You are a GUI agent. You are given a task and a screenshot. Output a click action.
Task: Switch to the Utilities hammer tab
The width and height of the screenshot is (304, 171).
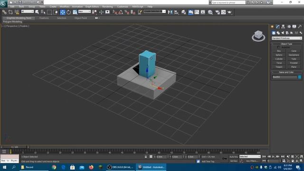[x=300, y=27]
